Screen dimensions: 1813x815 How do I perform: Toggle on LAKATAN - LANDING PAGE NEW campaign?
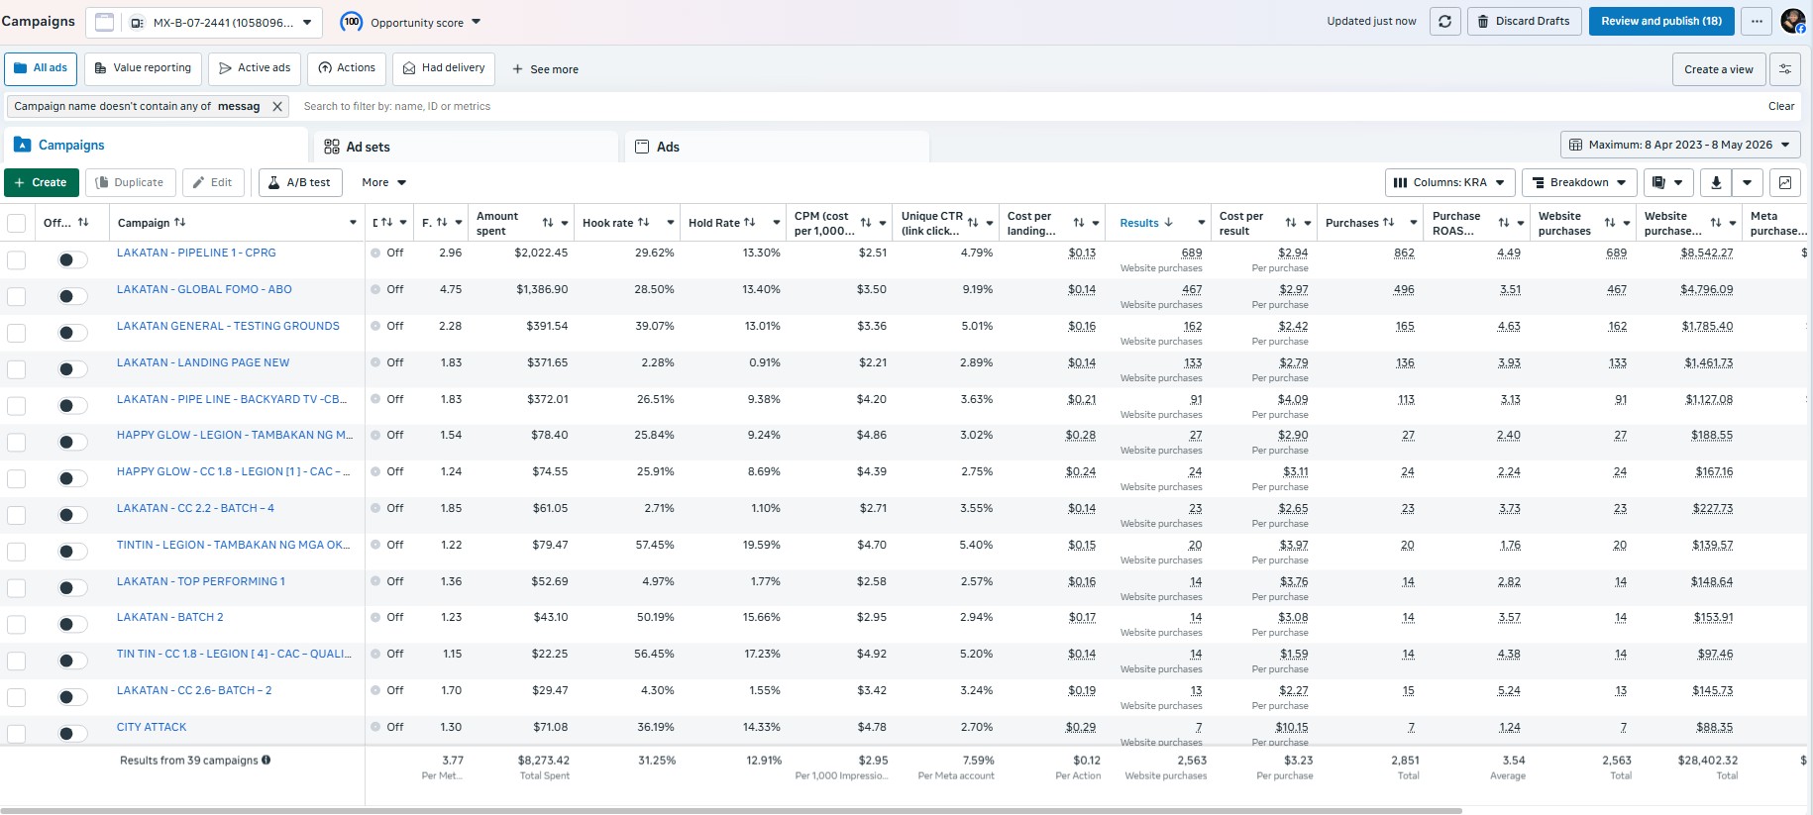point(71,369)
